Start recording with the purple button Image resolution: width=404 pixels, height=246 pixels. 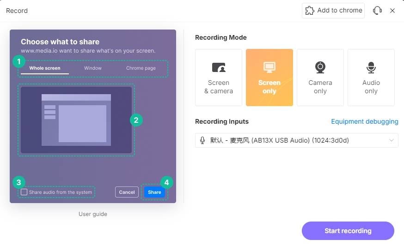[348, 231]
